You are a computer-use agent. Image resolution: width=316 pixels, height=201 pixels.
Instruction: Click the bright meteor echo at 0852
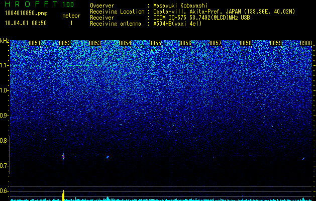pos(63,156)
